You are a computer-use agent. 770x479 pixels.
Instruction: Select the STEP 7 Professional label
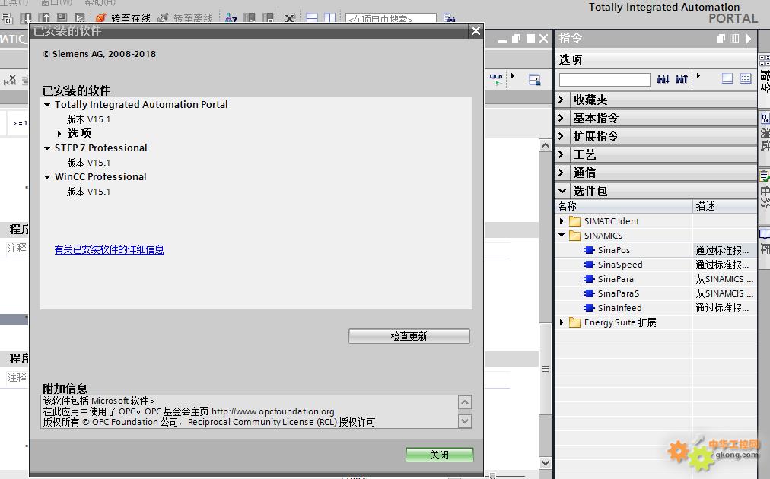pyautogui.click(x=100, y=148)
